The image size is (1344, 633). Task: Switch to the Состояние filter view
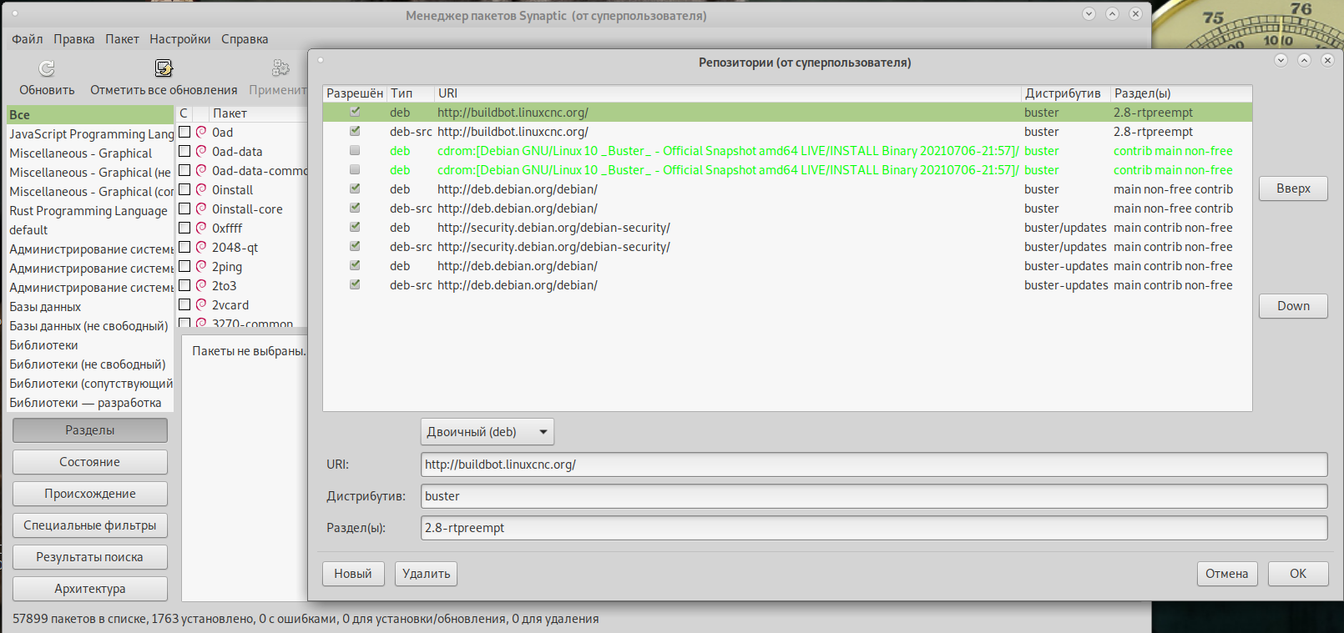[90, 462]
